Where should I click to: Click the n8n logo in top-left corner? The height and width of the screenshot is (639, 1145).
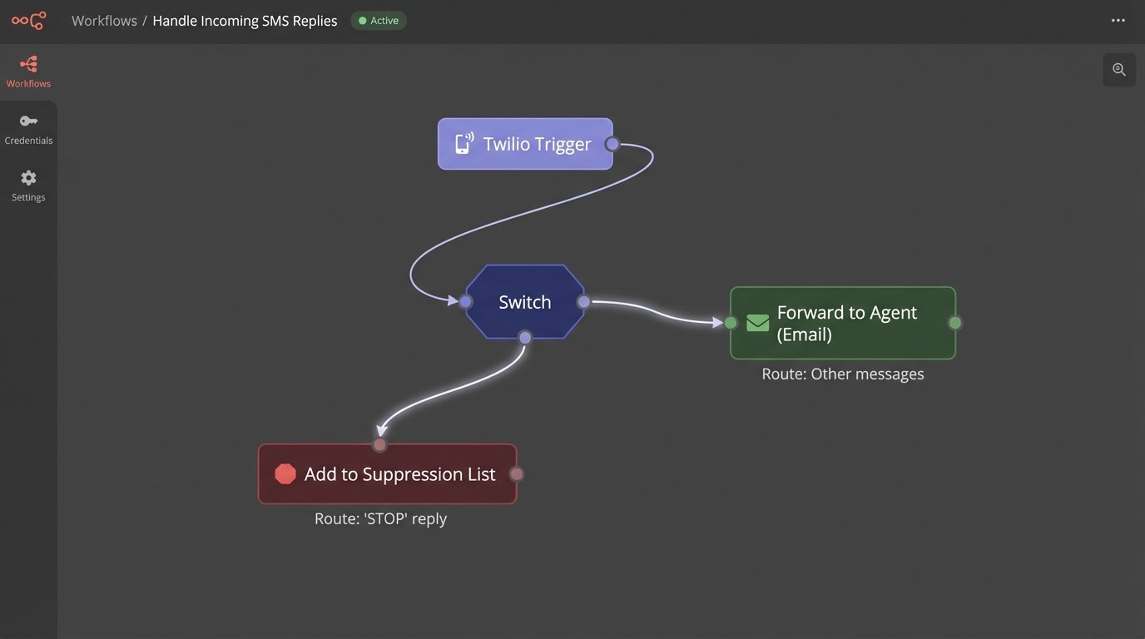28,21
